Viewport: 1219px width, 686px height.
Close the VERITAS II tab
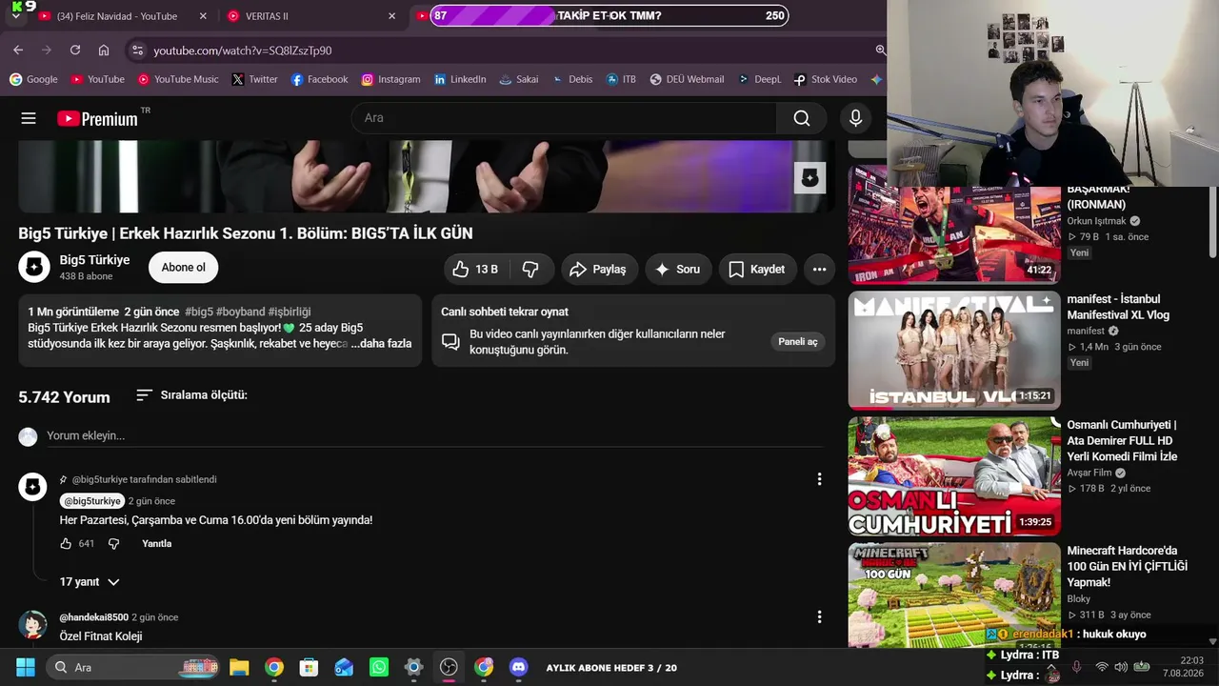point(391,16)
